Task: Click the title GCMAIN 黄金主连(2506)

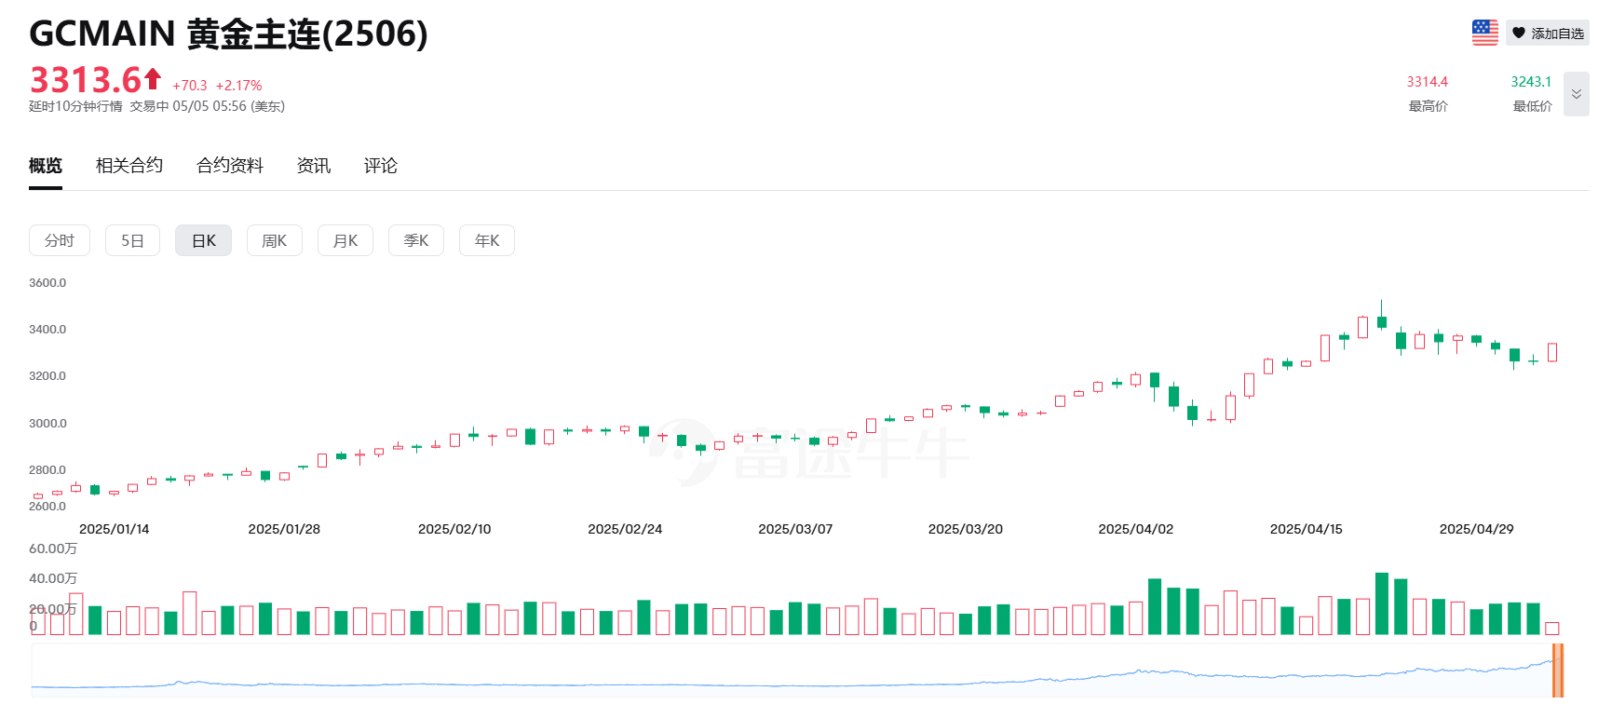Action: 228,34
